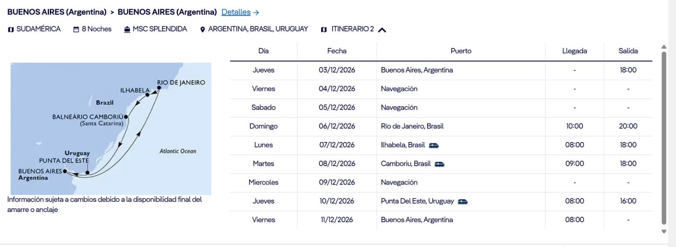
Task: Click the map icon beside SUDAMÉRICA
Action: pyautogui.click(x=11, y=30)
